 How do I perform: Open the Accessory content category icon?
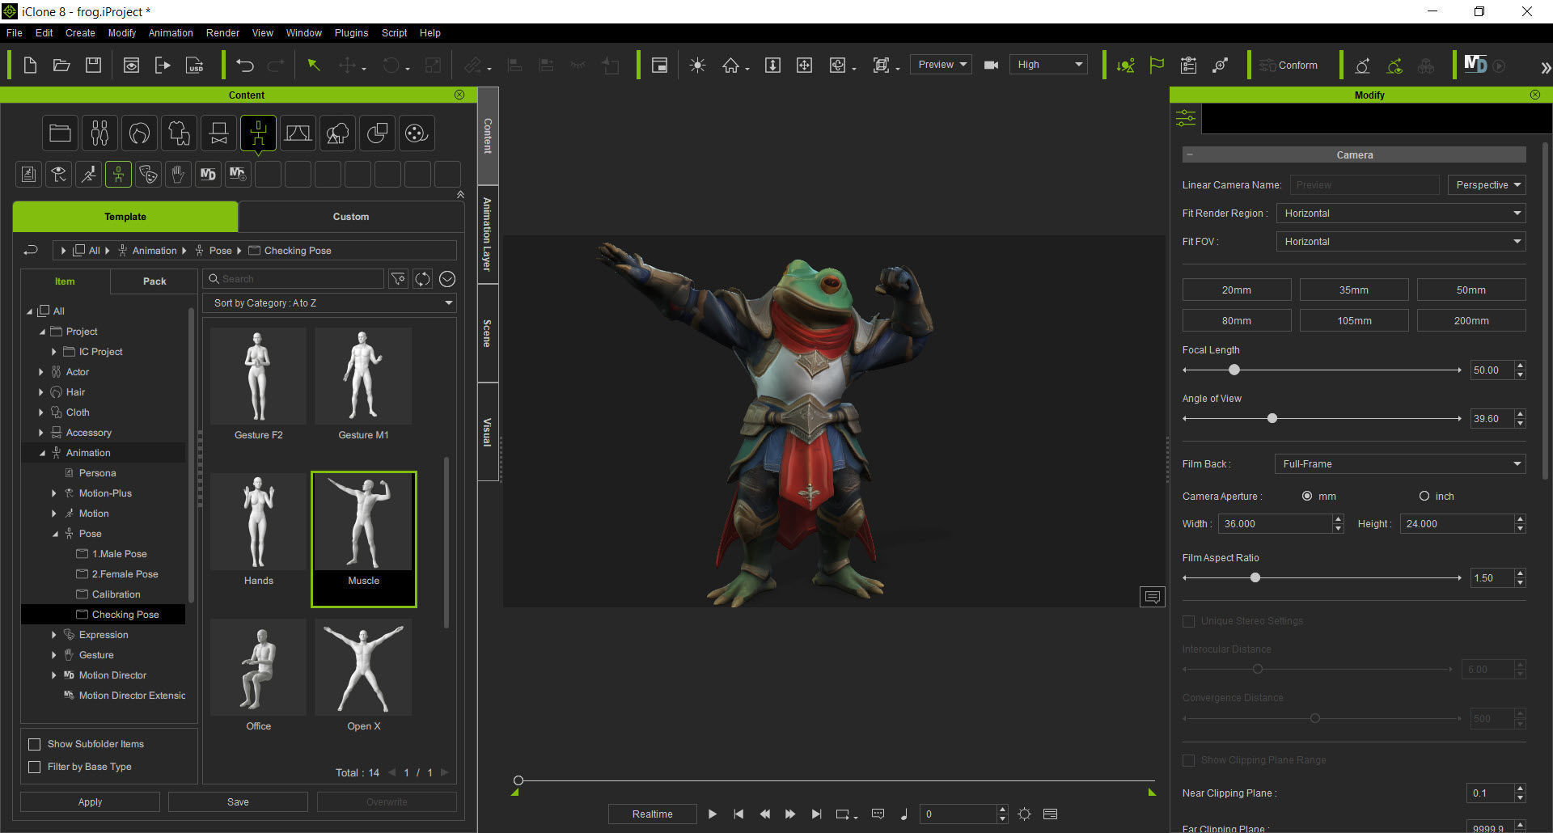point(218,133)
